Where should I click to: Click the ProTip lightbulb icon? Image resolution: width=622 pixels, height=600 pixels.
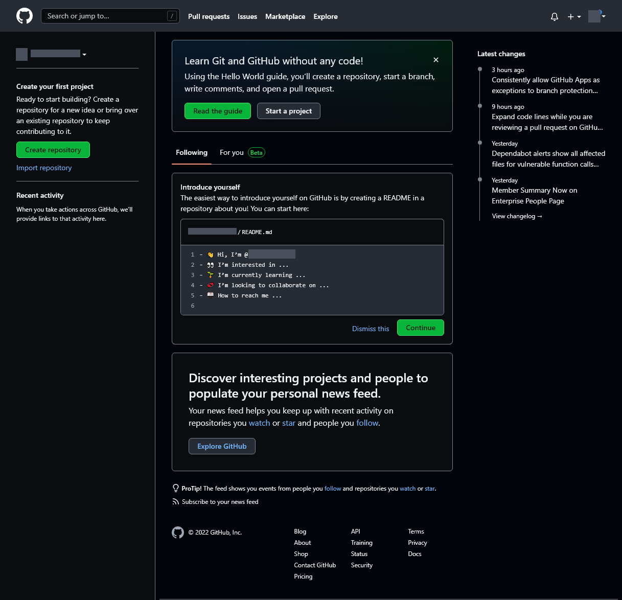(x=176, y=488)
